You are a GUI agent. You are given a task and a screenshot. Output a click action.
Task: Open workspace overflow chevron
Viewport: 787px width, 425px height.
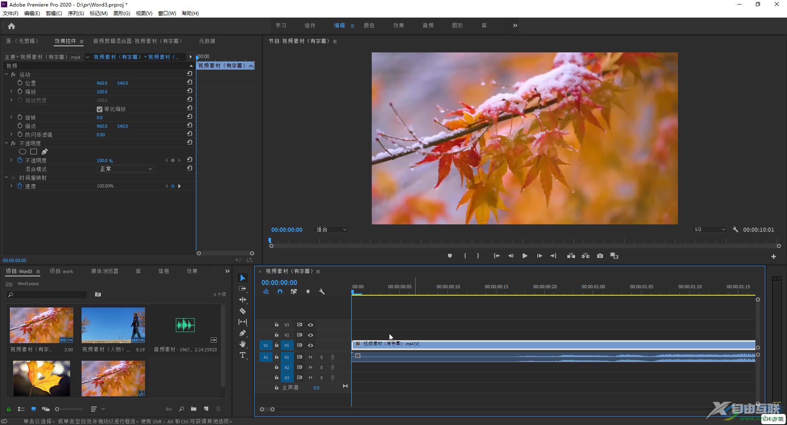515,25
